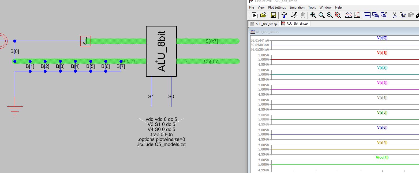Click the Zoom to Fit icon
Screen dimensions: 419x173
point(338,15)
